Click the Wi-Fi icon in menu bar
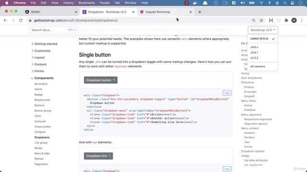307x172 pixels. click(x=261, y=3)
